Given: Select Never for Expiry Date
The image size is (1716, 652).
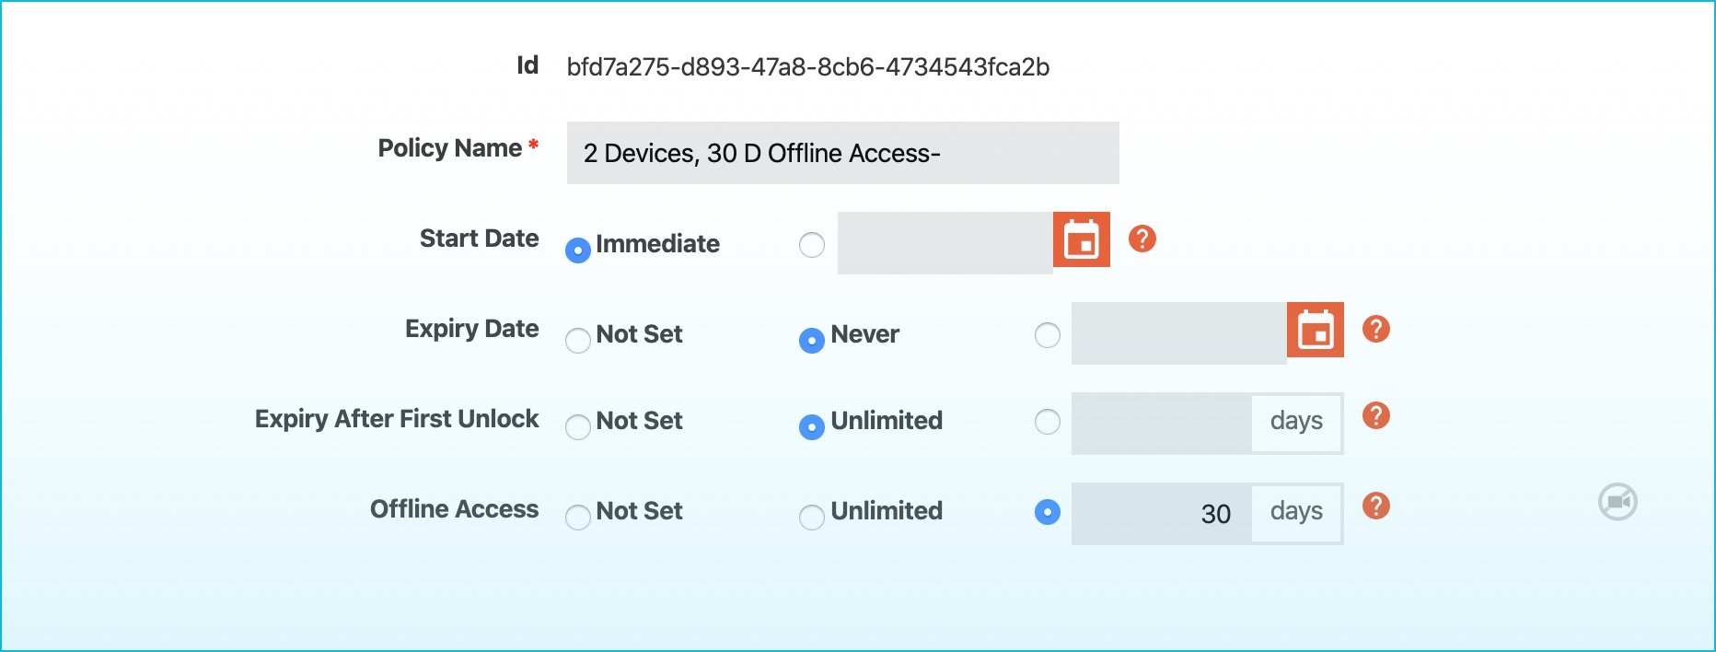Looking at the screenshot, I should 811,340.
